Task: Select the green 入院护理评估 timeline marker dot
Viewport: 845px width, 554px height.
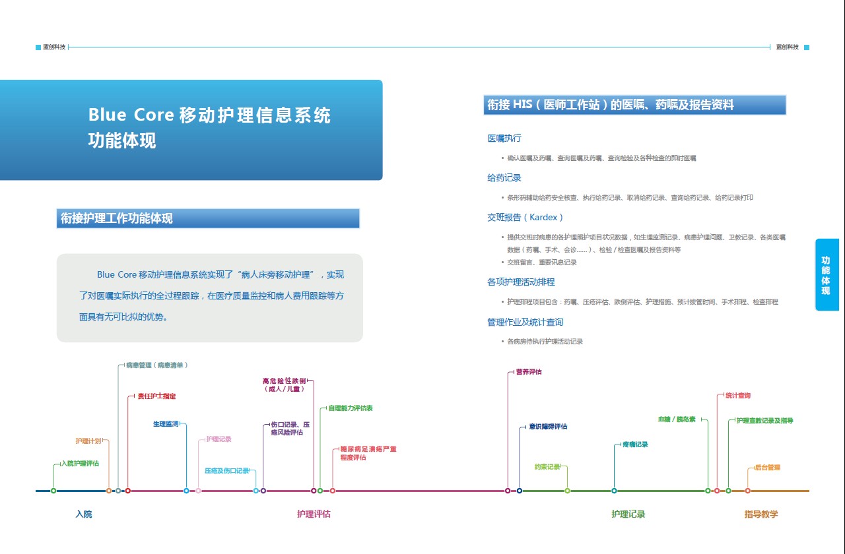Action: [53, 491]
